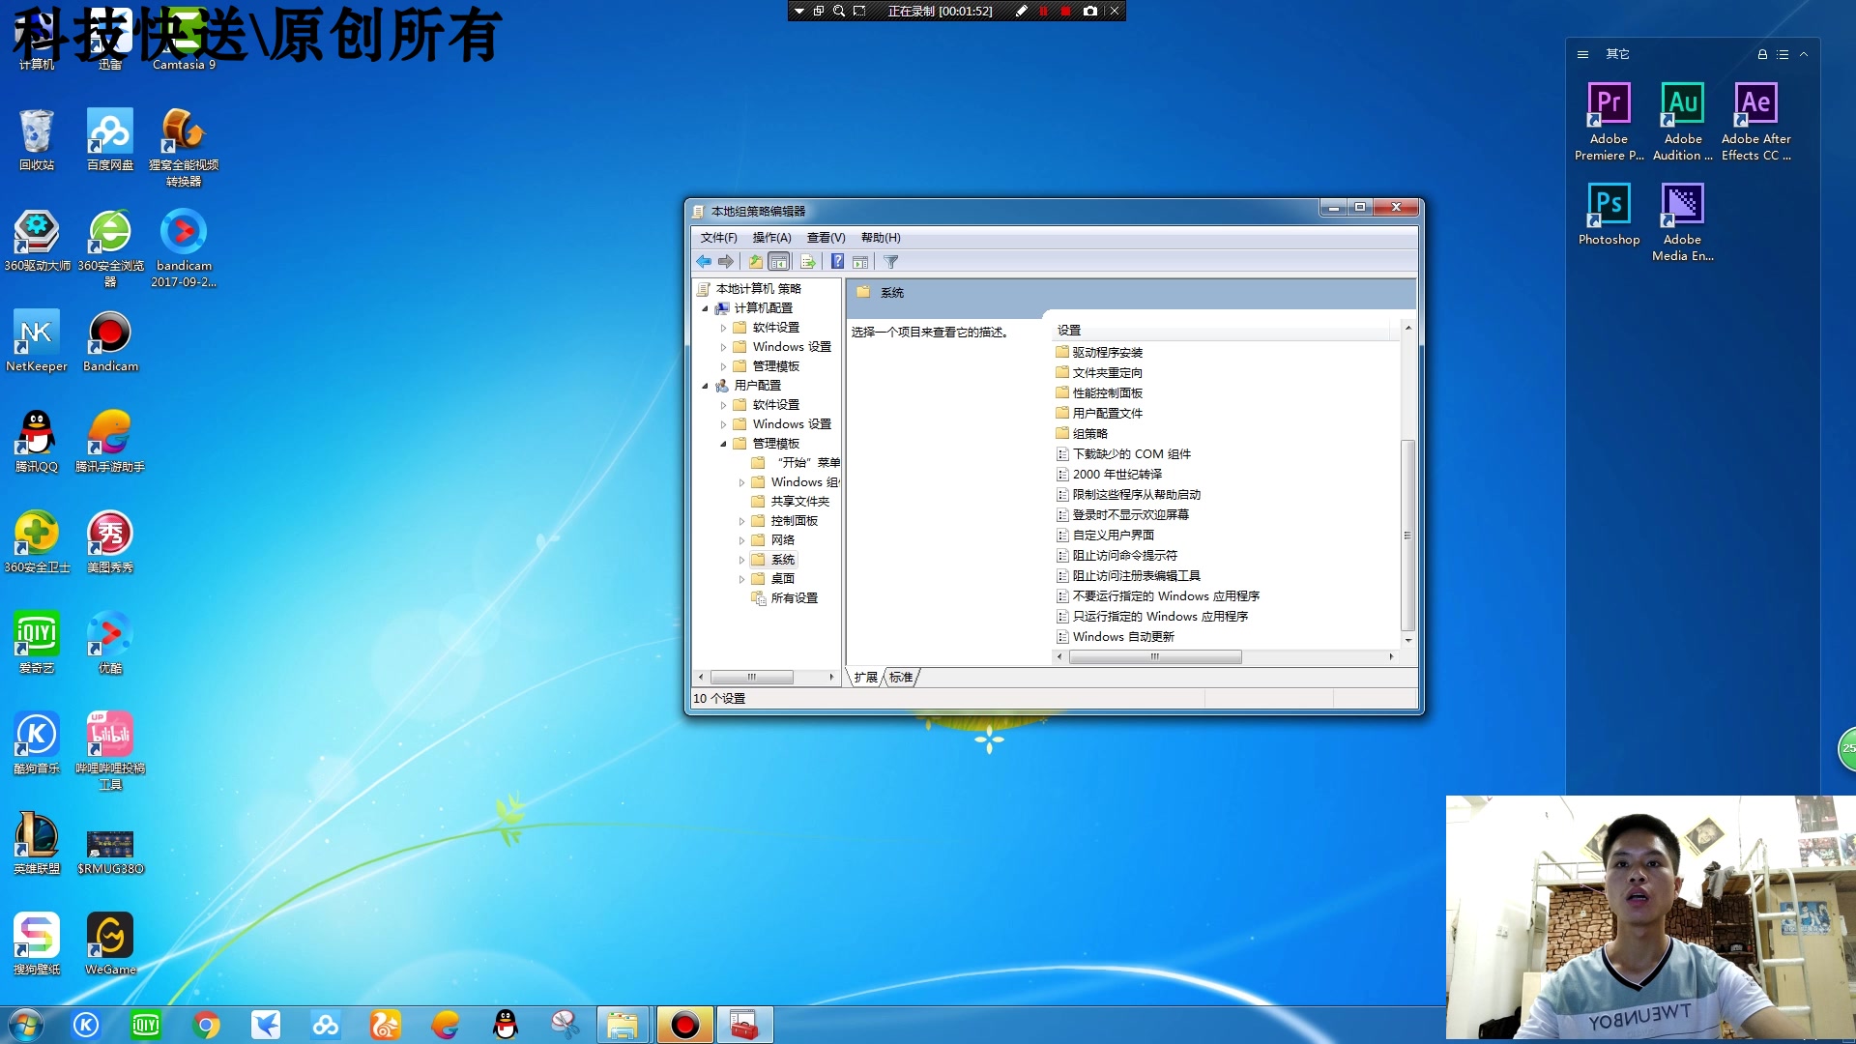Select the 系统 folder in the tree
The width and height of the screenshot is (1856, 1044).
click(783, 560)
